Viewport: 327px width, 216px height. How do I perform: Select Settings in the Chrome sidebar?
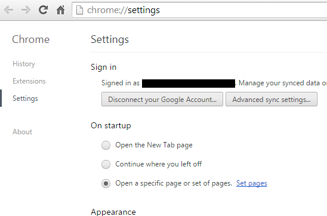pos(25,98)
